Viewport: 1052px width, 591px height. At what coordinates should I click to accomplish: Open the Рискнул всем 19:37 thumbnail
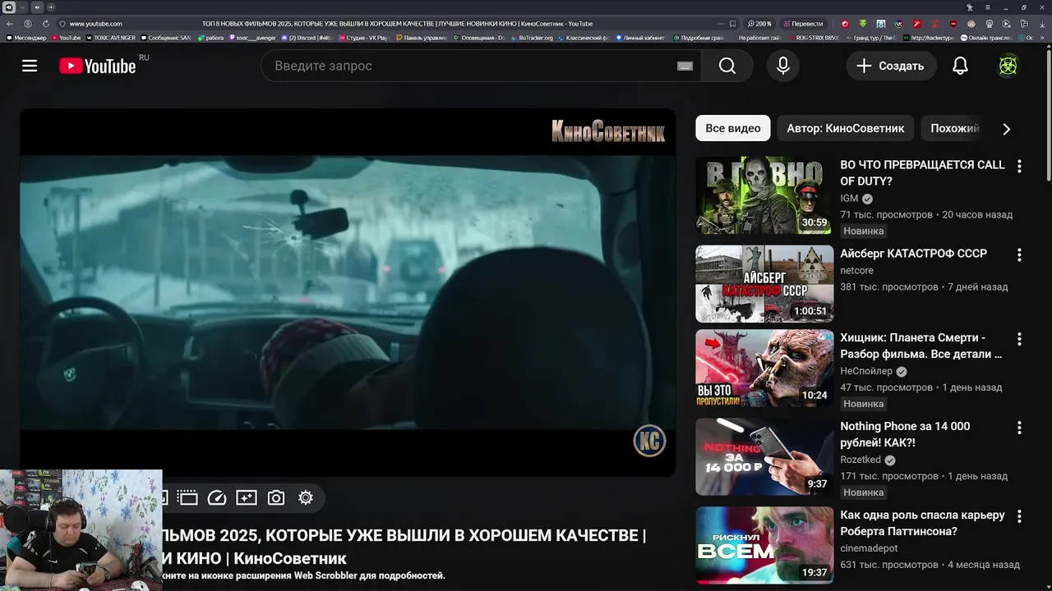point(764,545)
